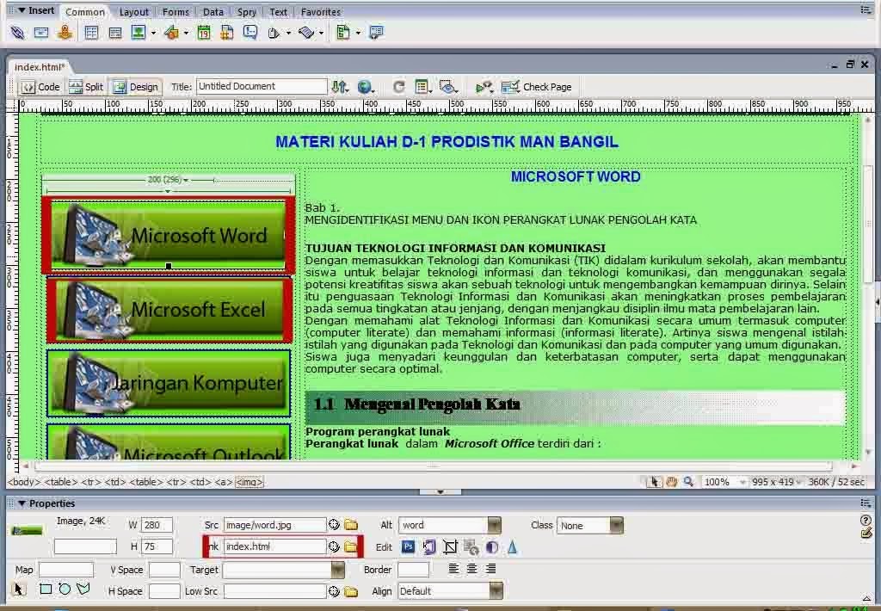Open the Layout tab in Insert bar
Screen dimensions: 881x611
(133, 12)
